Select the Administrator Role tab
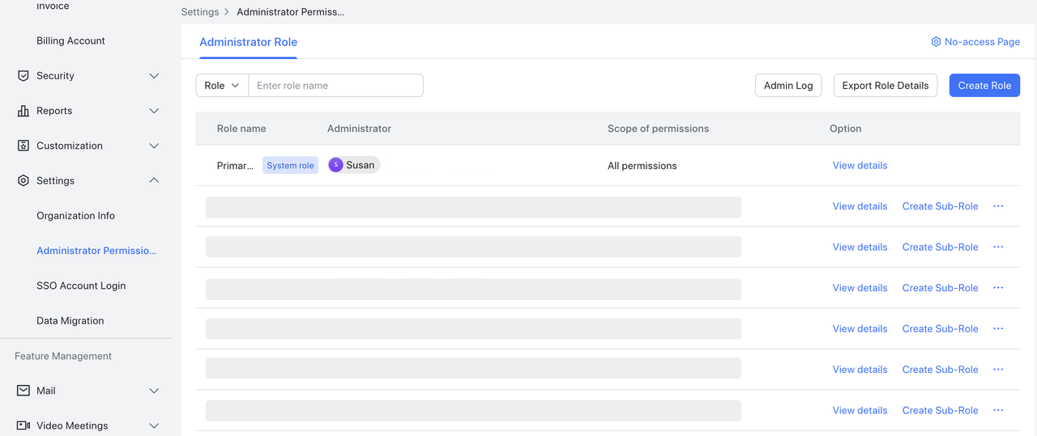Image resolution: width=1037 pixels, height=436 pixels. pyautogui.click(x=248, y=42)
